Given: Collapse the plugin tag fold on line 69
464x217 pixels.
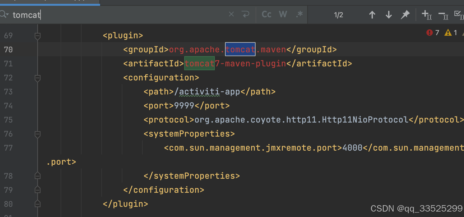Looking at the screenshot, I should (38, 36).
